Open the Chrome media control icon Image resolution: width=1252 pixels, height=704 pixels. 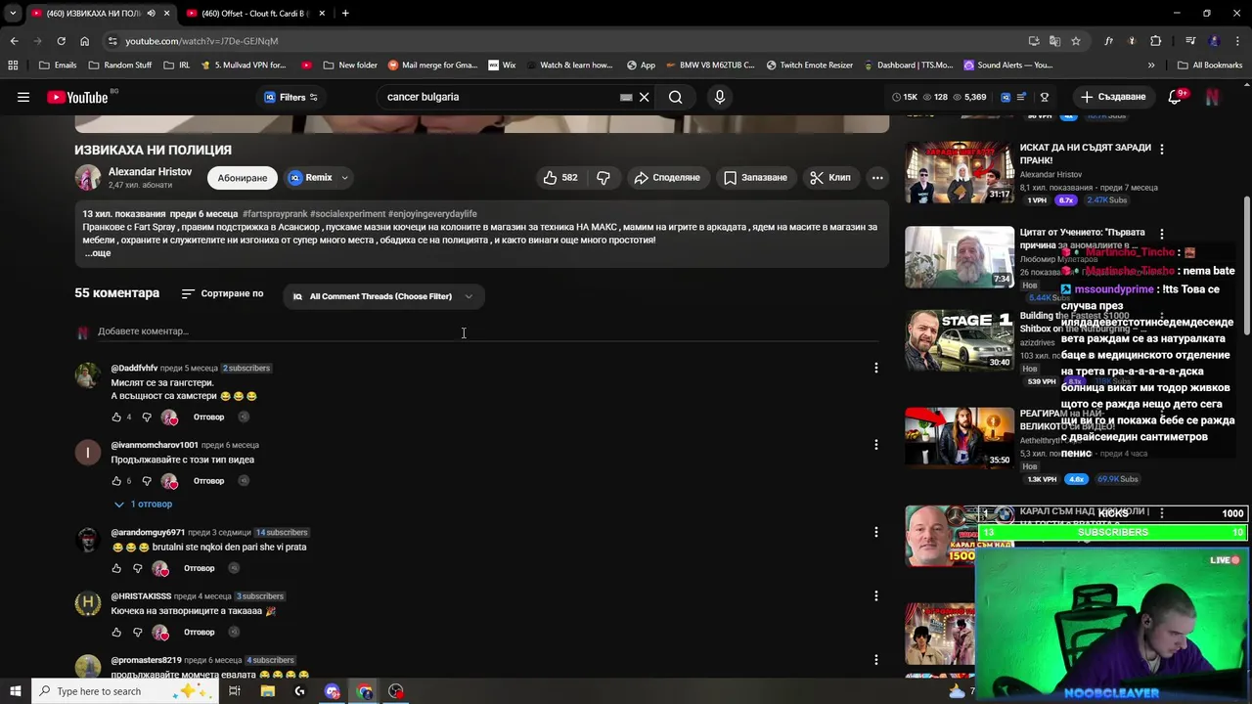click(x=1190, y=41)
